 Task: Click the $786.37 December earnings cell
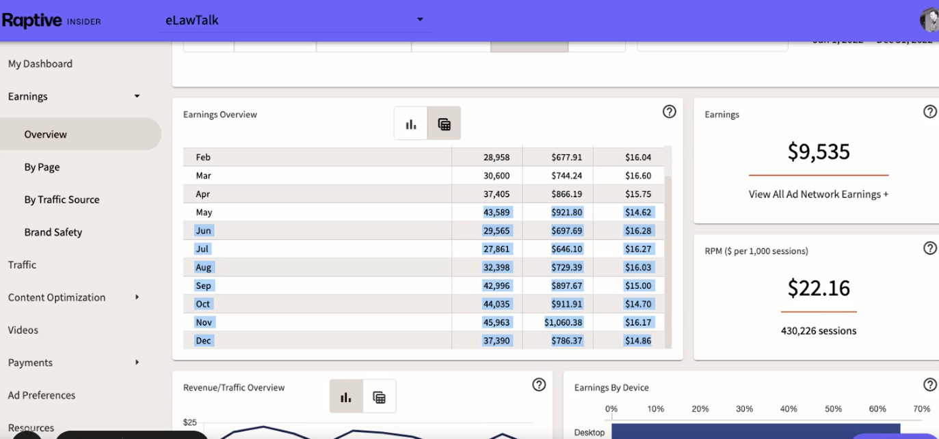[567, 341]
